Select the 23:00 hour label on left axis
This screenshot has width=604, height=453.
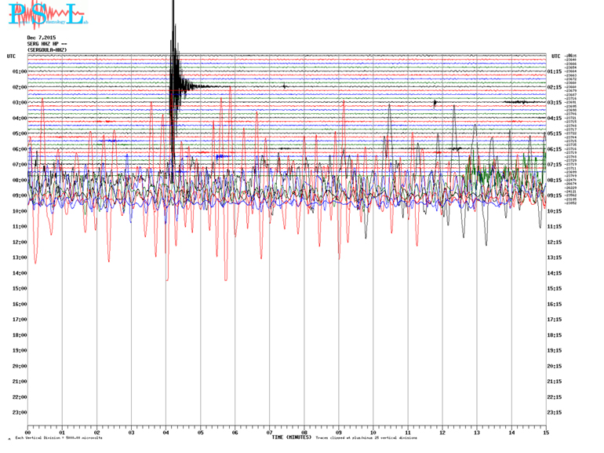[20, 413]
